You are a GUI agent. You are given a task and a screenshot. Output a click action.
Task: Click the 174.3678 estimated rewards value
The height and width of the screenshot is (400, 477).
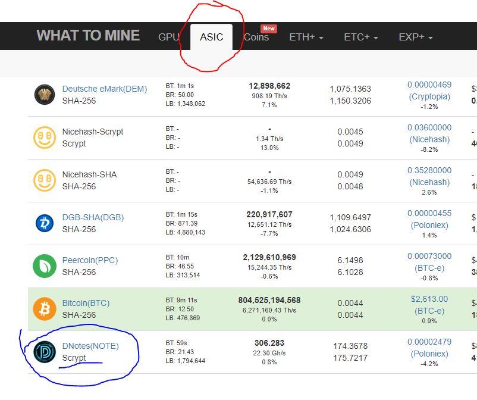point(350,346)
